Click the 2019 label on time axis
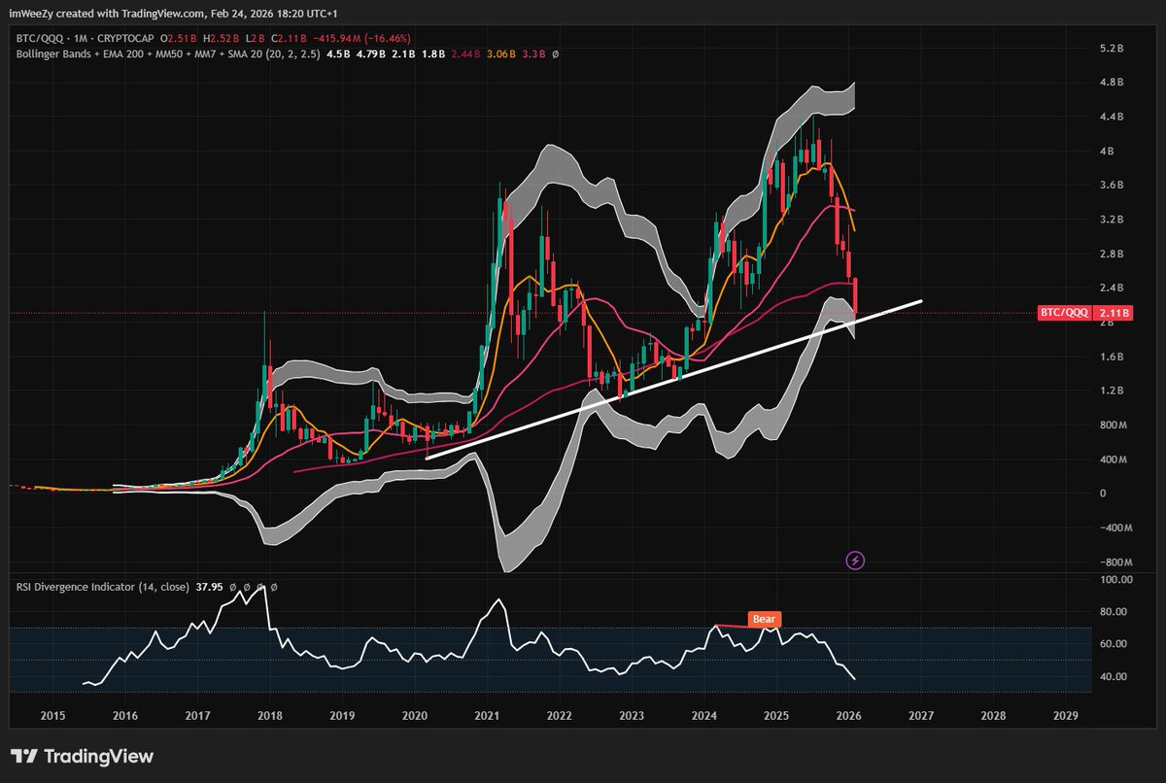1166x783 pixels. pos(343,715)
